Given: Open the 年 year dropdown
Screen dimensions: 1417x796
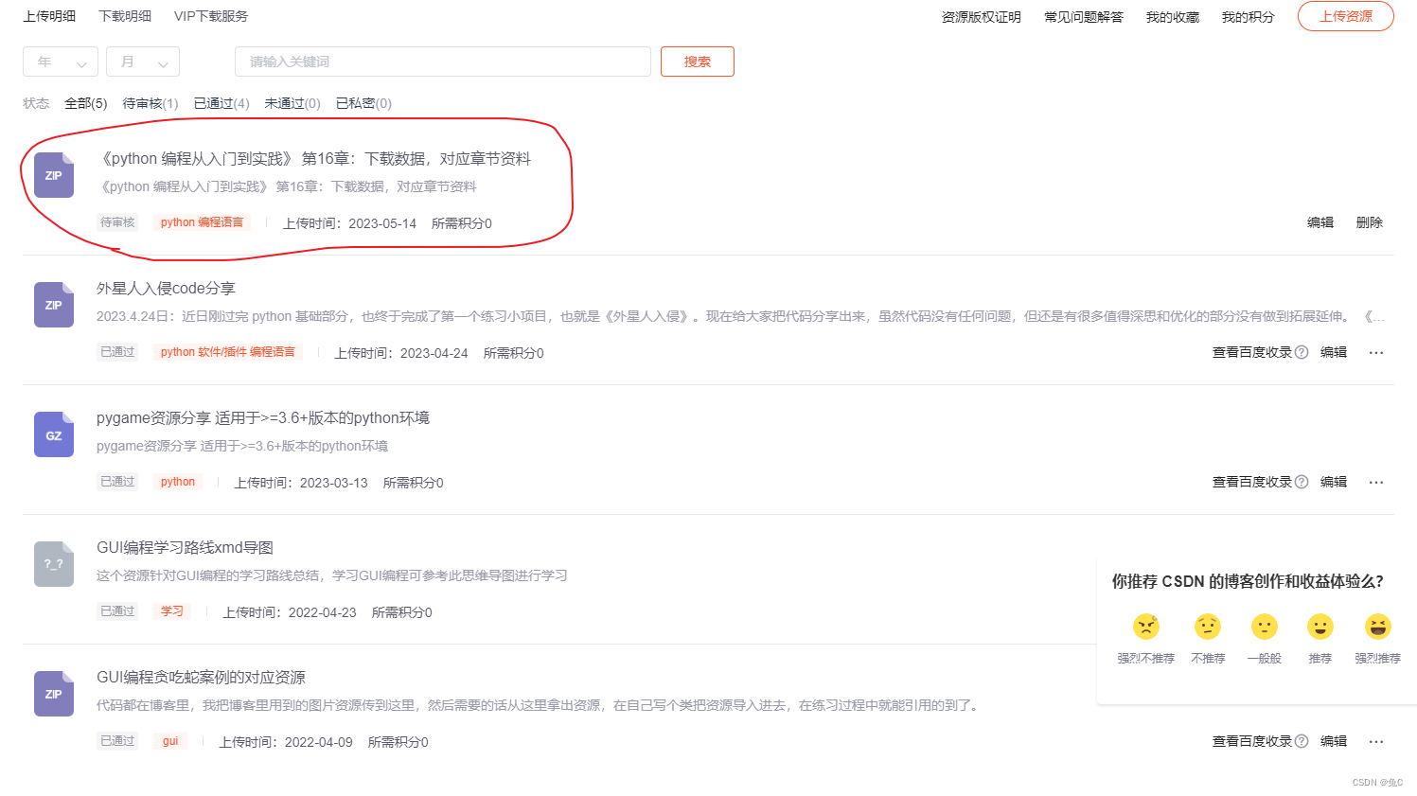Looking at the screenshot, I should (x=60, y=61).
